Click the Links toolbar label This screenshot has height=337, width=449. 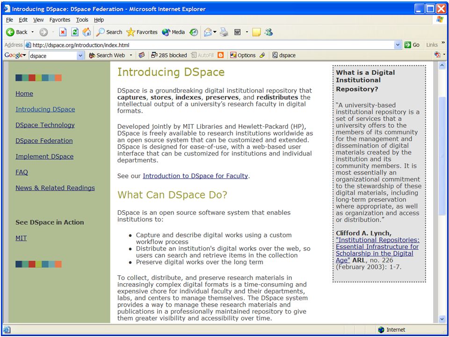point(432,45)
